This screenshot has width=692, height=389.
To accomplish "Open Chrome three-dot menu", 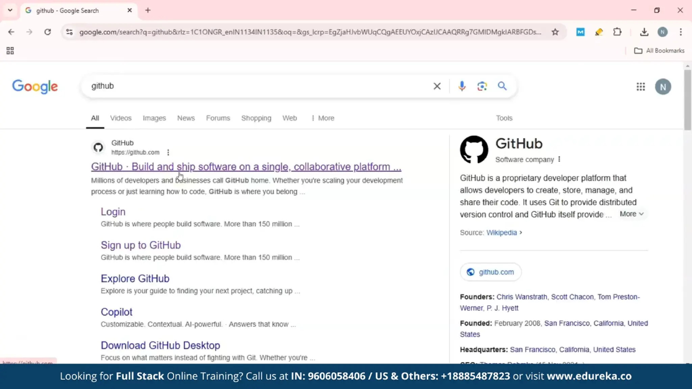I will pyautogui.click(x=681, y=32).
